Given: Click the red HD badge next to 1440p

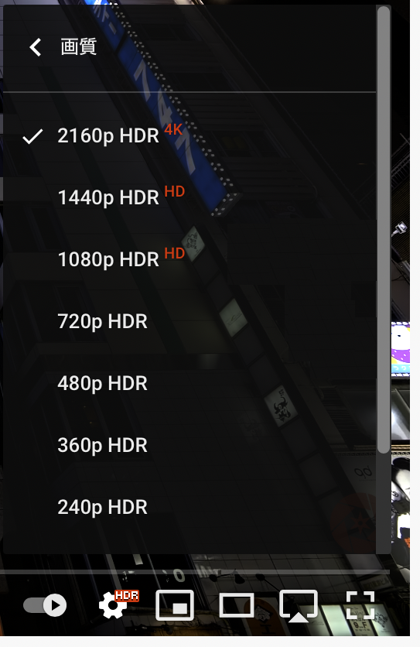Looking at the screenshot, I should pyautogui.click(x=174, y=191).
